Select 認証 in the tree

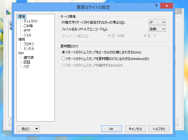coord(27,62)
